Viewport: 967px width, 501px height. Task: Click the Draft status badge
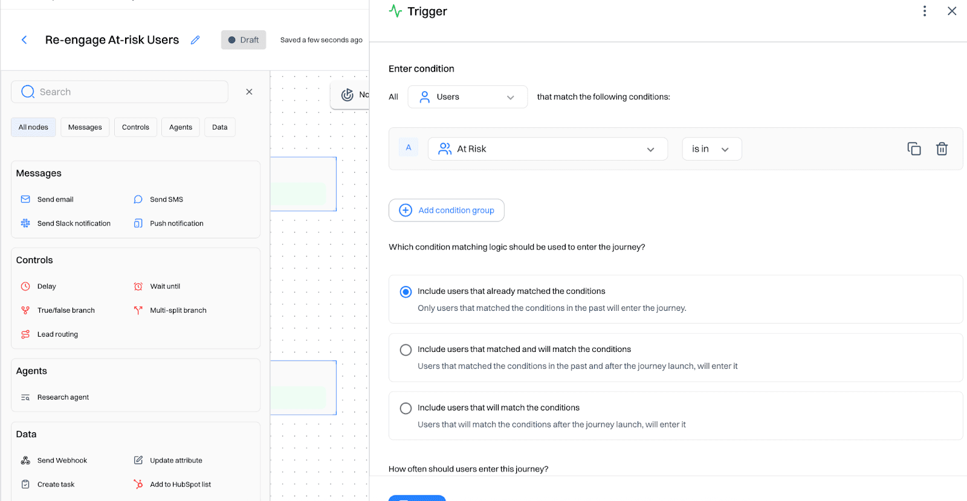pyautogui.click(x=244, y=40)
